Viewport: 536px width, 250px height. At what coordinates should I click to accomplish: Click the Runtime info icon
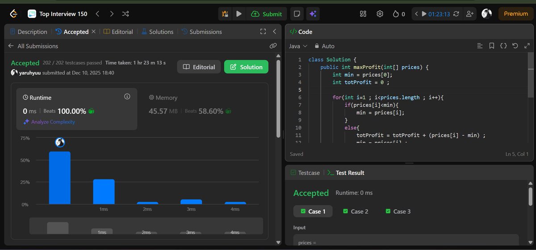pos(127,96)
